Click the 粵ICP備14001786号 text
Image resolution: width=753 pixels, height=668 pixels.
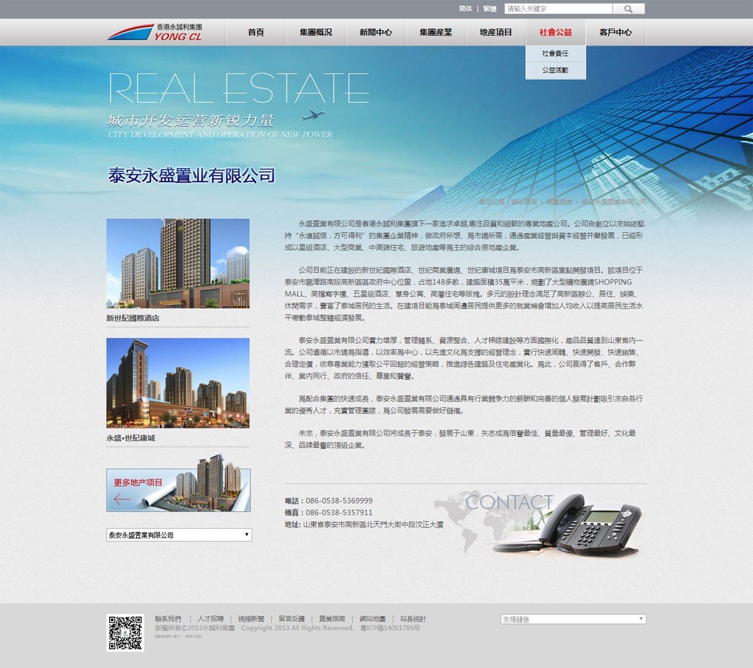point(390,628)
